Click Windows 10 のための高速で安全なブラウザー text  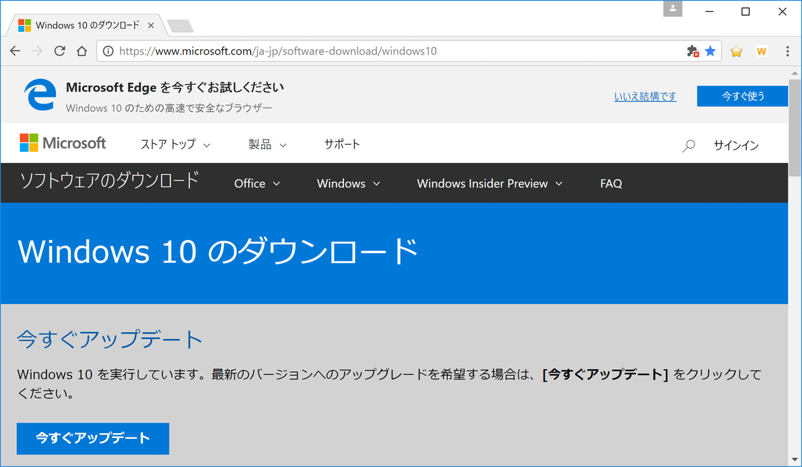(x=169, y=108)
